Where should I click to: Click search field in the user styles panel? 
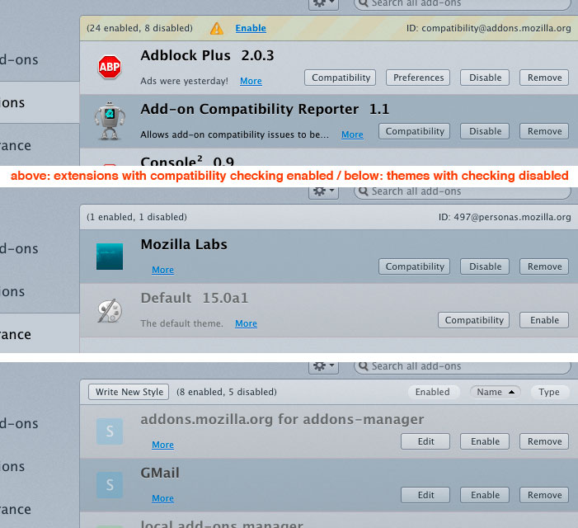click(463, 366)
